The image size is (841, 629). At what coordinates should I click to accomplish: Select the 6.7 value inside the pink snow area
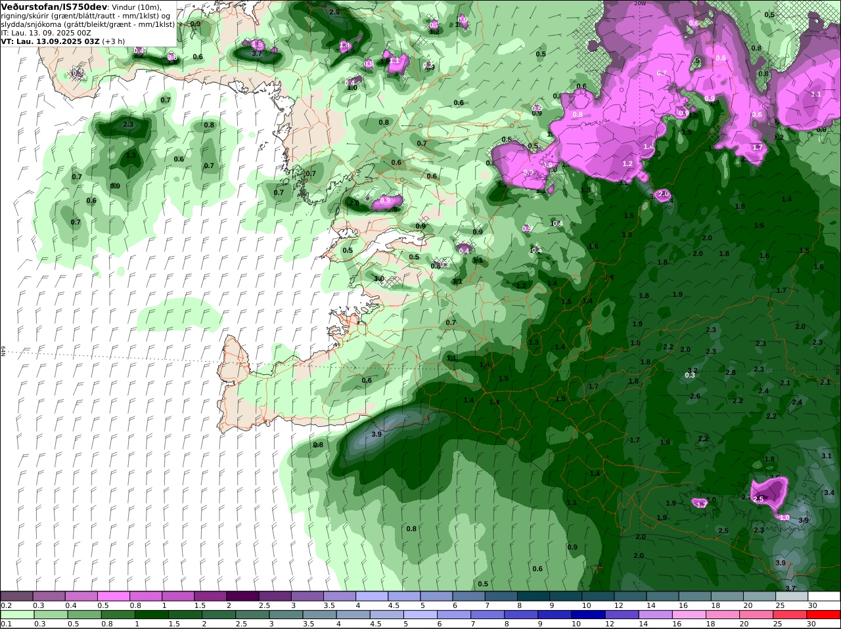point(662,73)
